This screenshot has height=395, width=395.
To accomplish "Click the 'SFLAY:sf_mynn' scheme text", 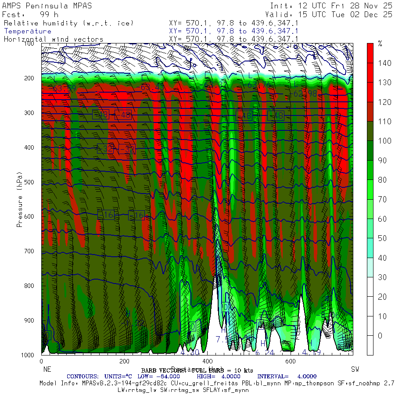I will [226, 390].
